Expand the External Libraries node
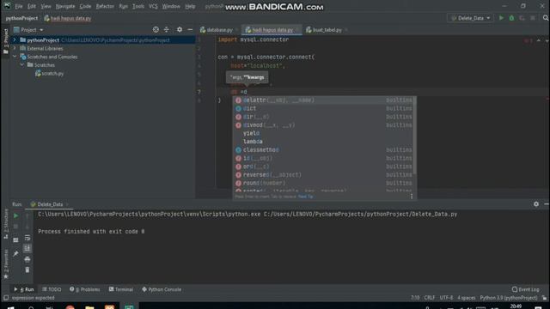550x309 pixels. click(15, 48)
